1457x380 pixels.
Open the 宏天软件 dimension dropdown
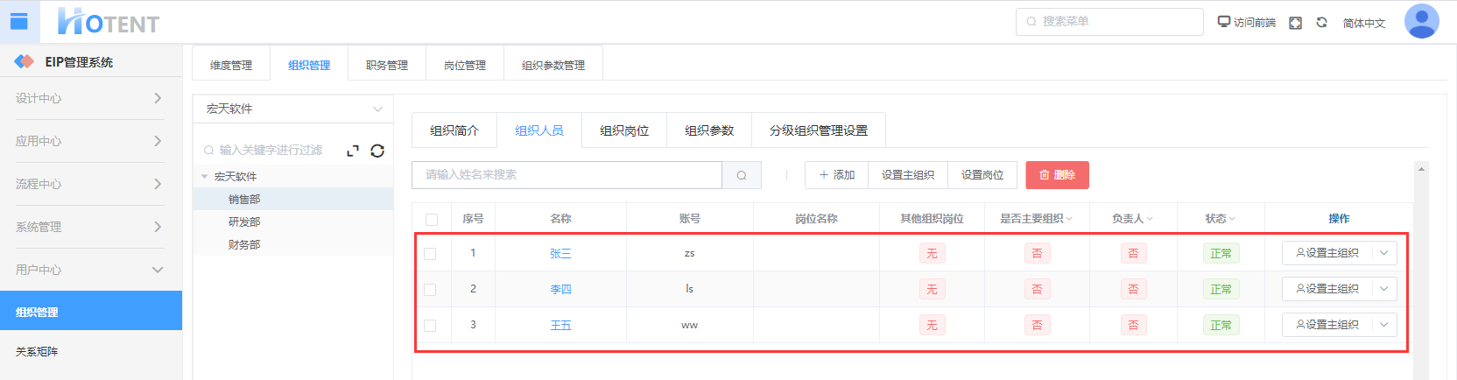pos(293,109)
